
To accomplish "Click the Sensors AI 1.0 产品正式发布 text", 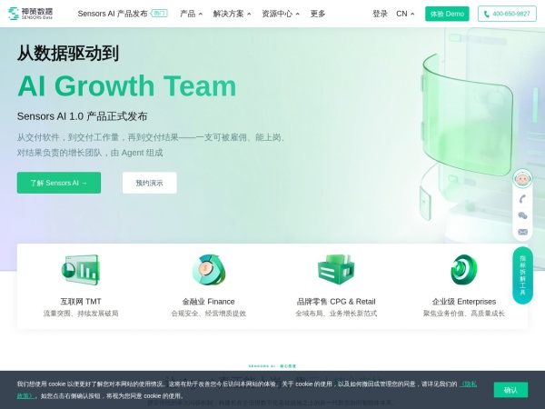I will click(83, 116).
